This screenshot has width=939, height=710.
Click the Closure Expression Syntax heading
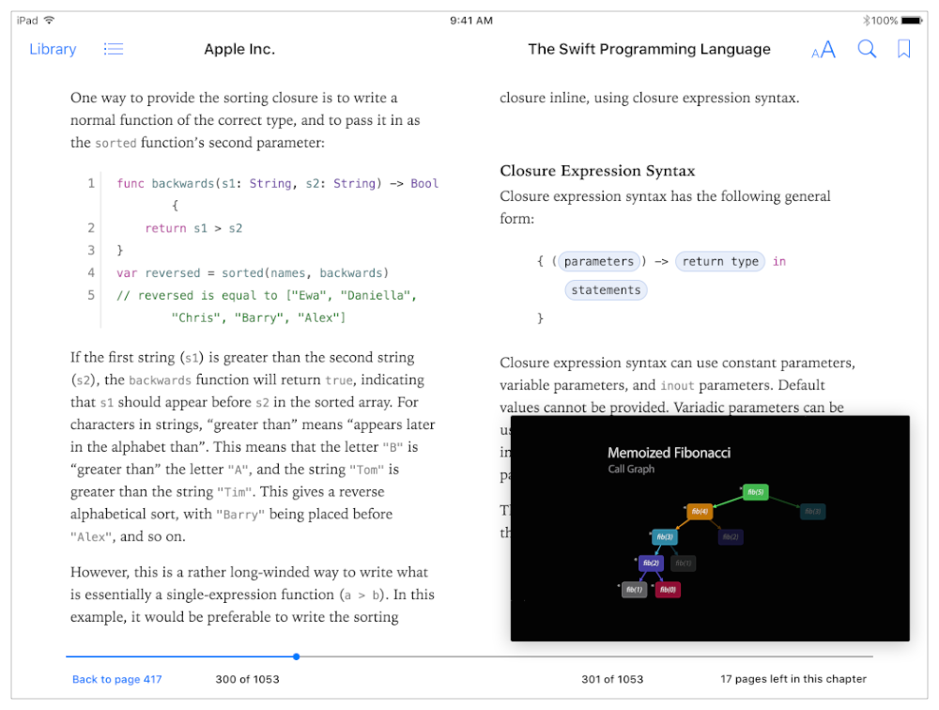(598, 171)
